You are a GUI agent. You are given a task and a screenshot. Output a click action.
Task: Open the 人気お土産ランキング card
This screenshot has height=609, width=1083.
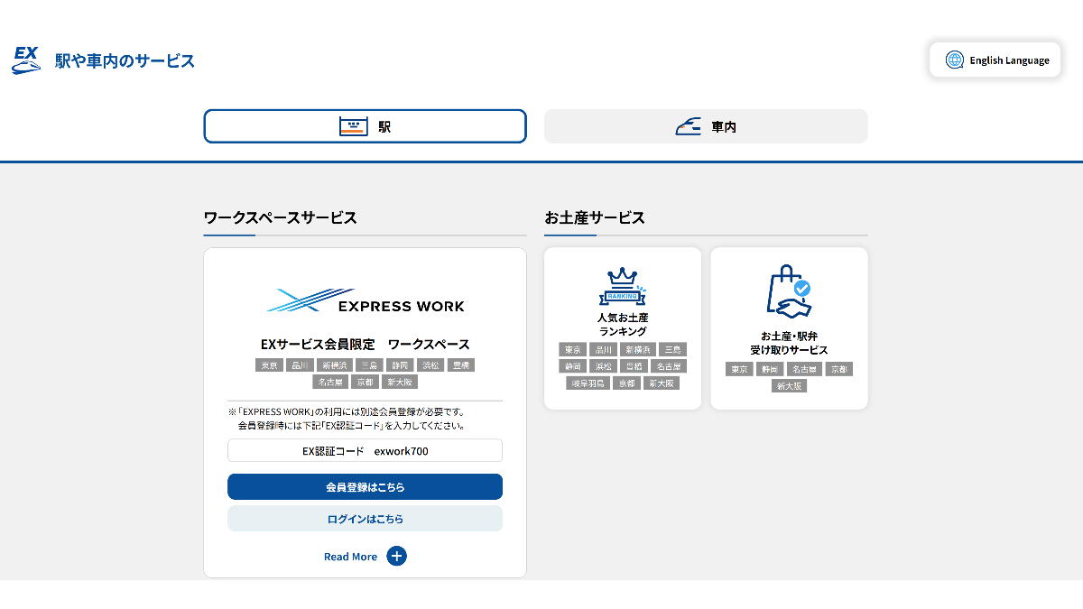click(x=623, y=328)
